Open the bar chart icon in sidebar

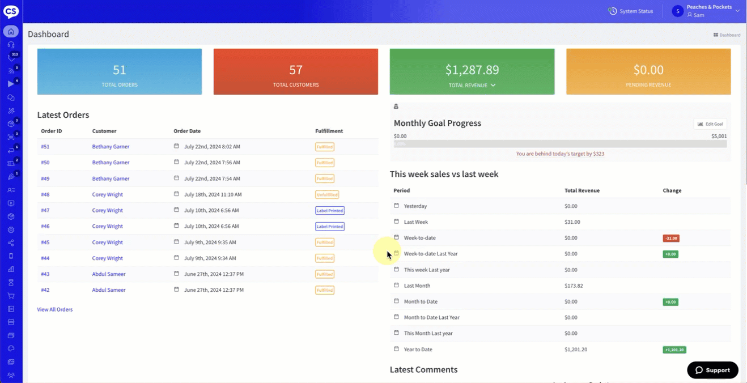click(11, 269)
